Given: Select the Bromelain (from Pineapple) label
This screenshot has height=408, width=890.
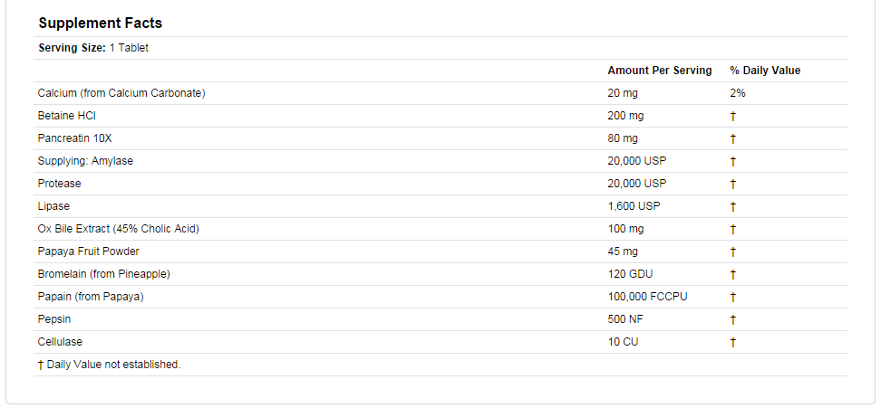Looking at the screenshot, I should tap(103, 274).
